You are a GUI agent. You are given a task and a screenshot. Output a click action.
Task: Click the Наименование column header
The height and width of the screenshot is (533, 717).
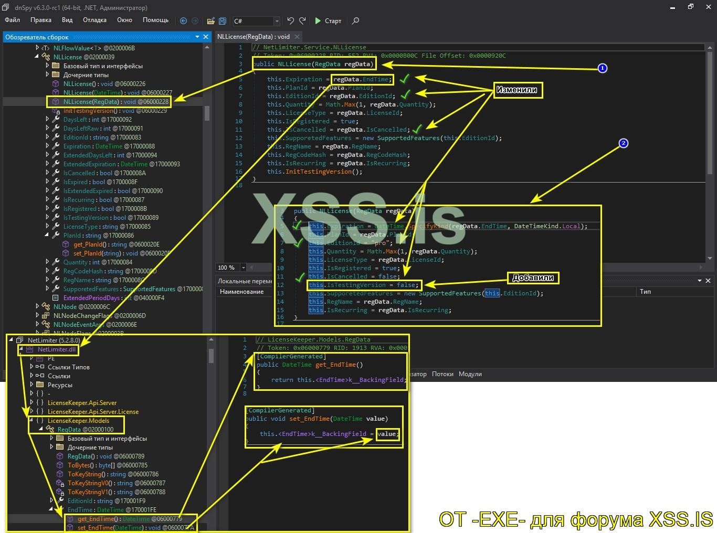click(x=242, y=292)
